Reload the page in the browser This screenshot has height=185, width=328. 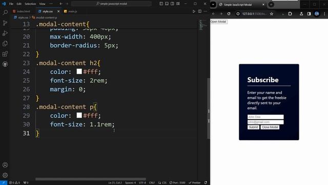tap(229, 14)
